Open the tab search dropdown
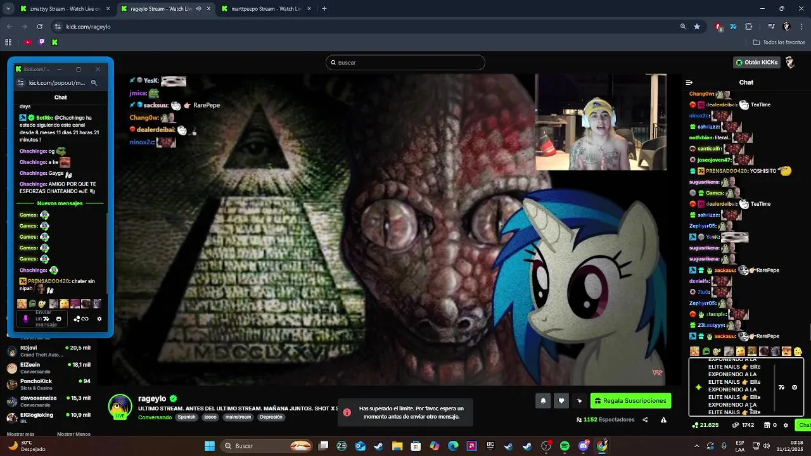Viewport: 811px width, 456px height. (8, 9)
